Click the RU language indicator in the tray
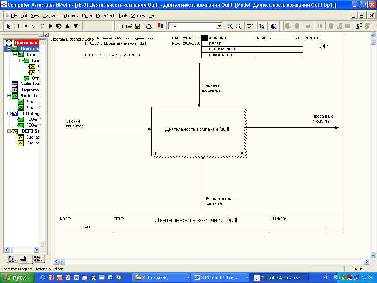Viewport: 377px width, 283px height. (326, 278)
